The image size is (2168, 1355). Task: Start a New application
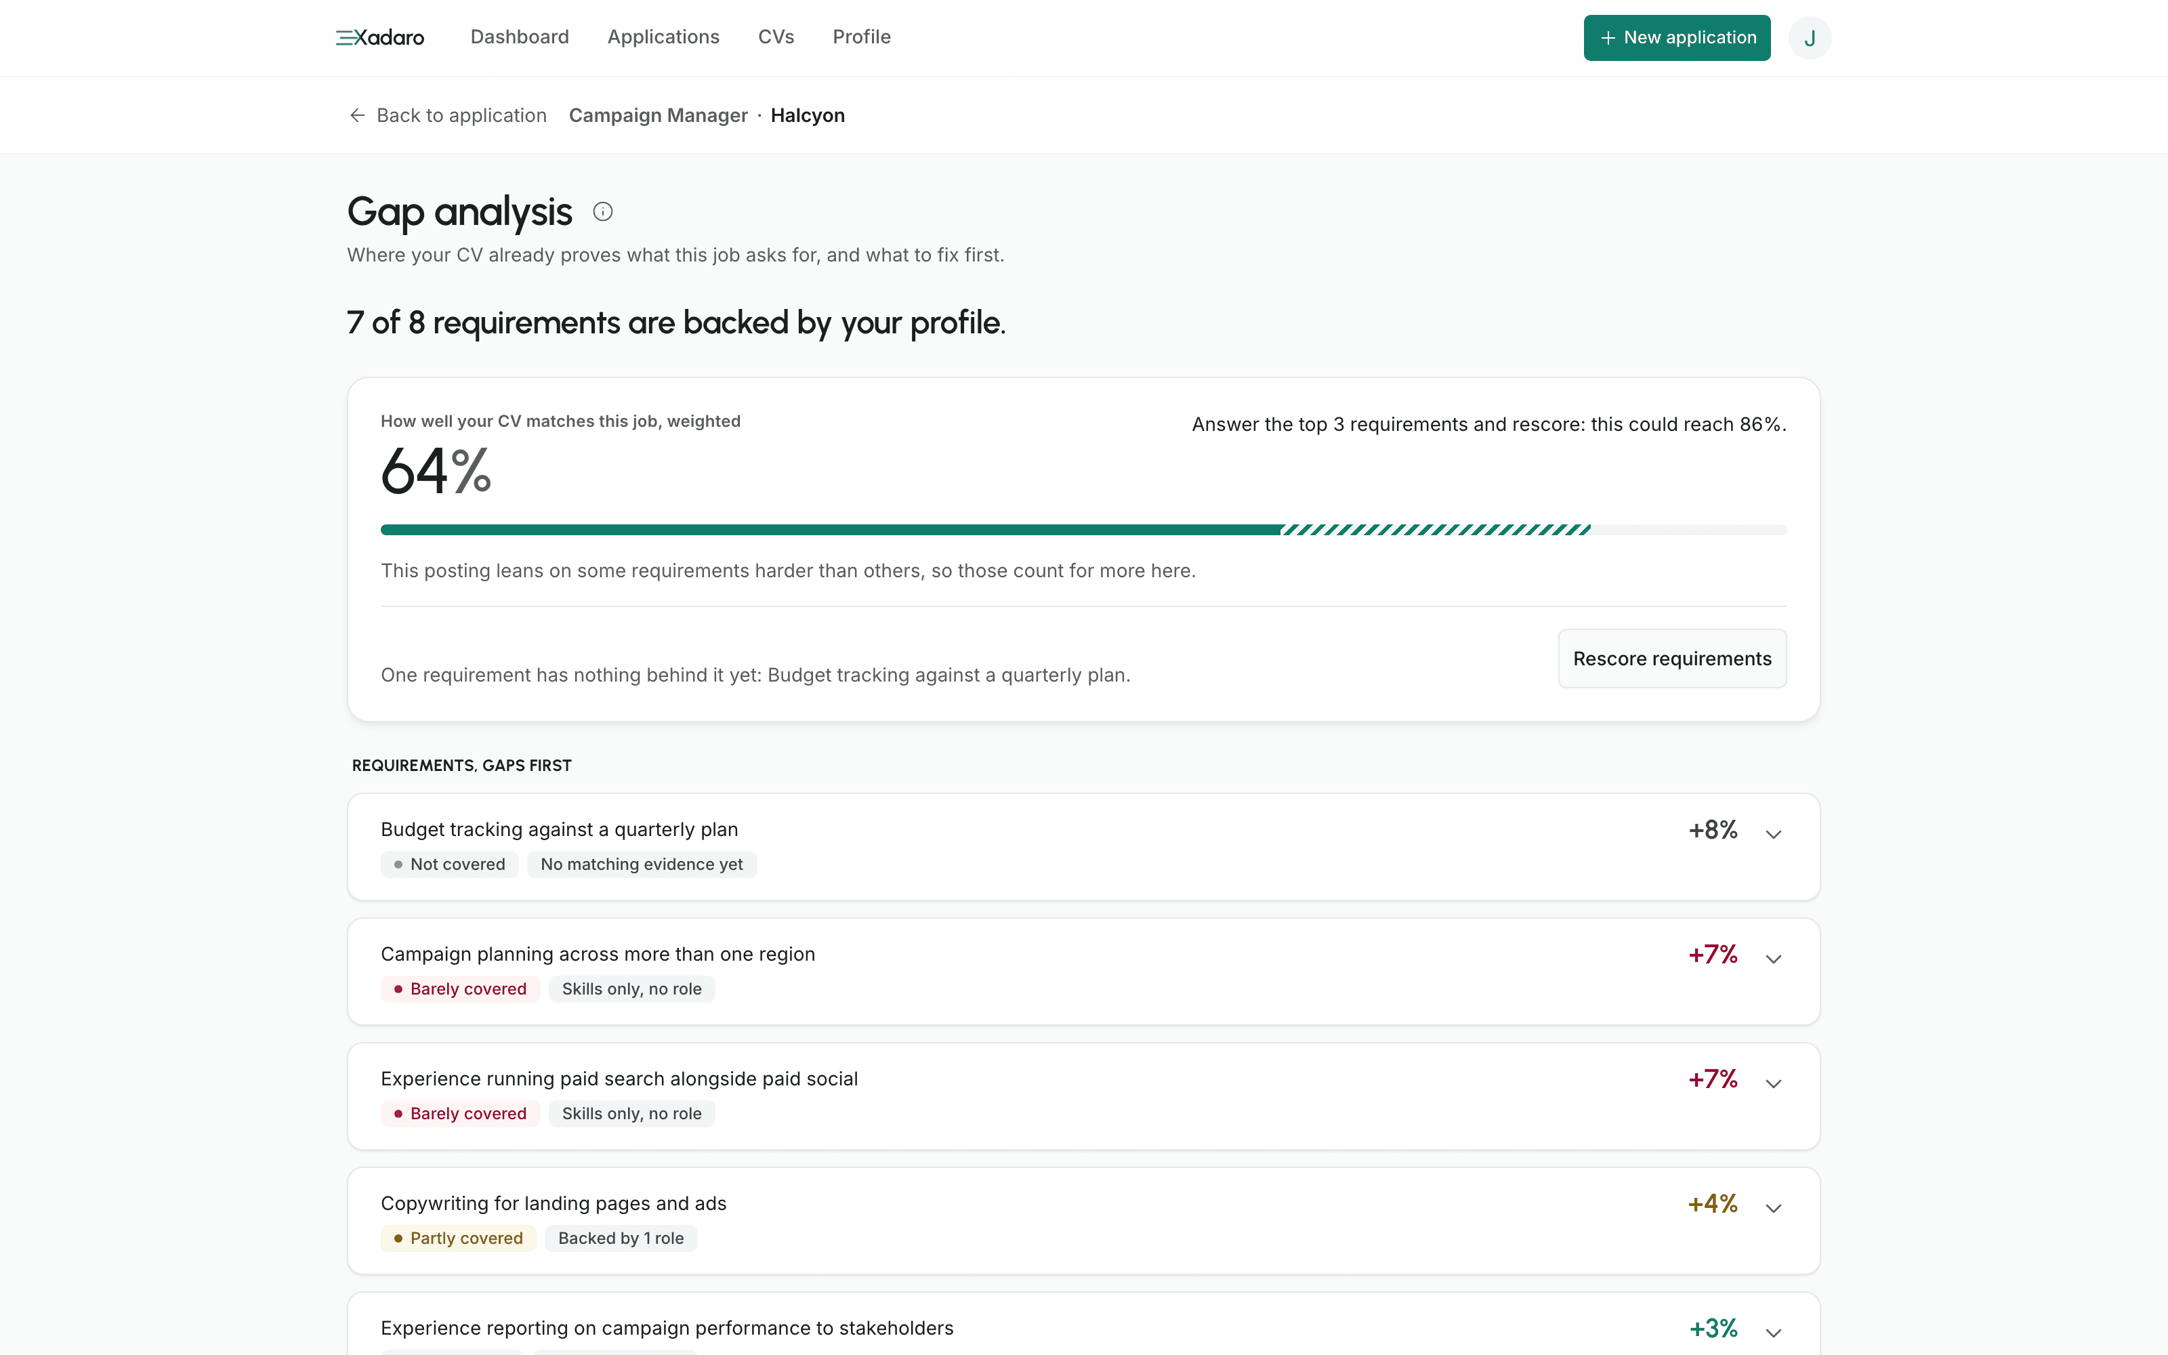pos(1677,38)
